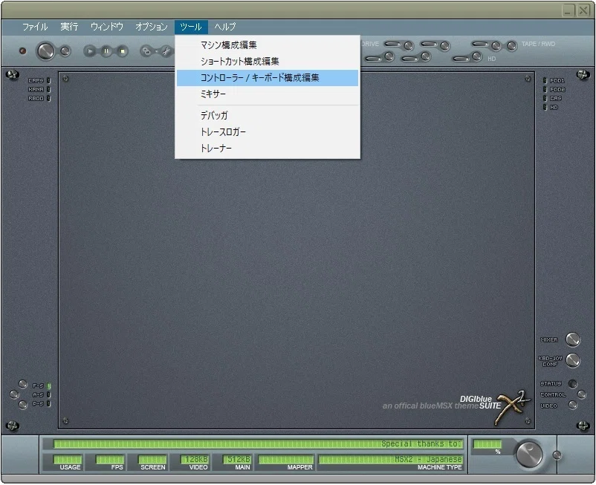Click the TAPE / RWD rewind button
The width and height of the screenshot is (596, 485).
[x=511, y=46]
